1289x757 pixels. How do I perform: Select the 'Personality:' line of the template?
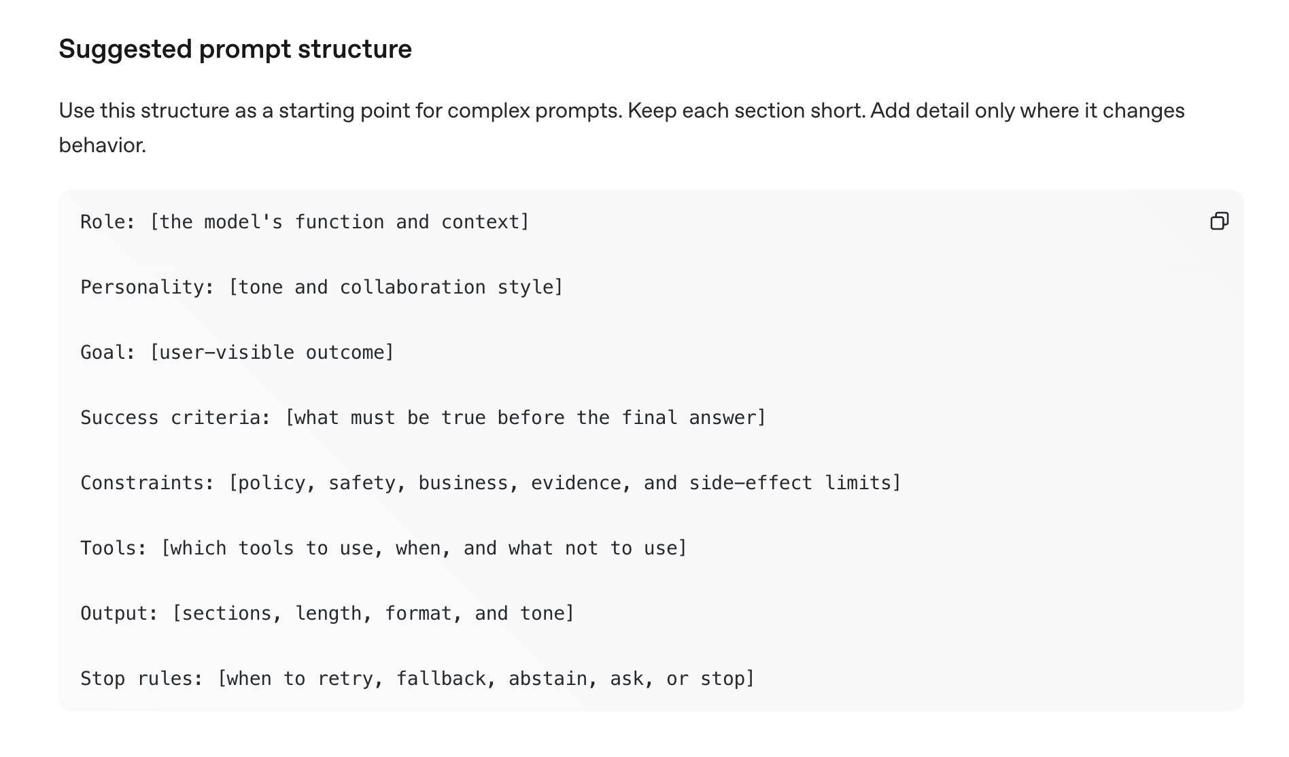[322, 287]
